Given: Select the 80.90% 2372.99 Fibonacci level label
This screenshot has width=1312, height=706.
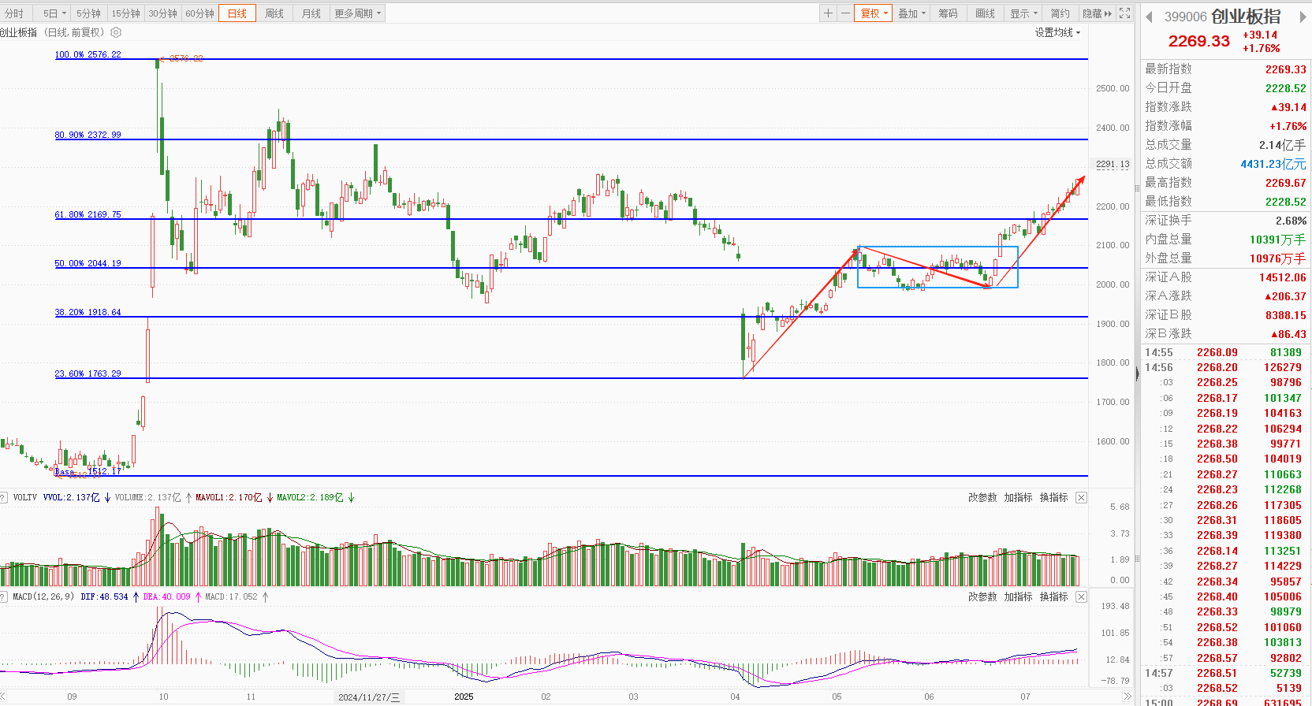Looking at the screenshot, I should point(88,135).
